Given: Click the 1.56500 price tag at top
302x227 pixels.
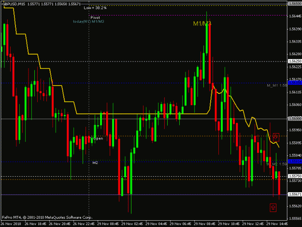Looking at the screenshot, I should click(295, 3).
